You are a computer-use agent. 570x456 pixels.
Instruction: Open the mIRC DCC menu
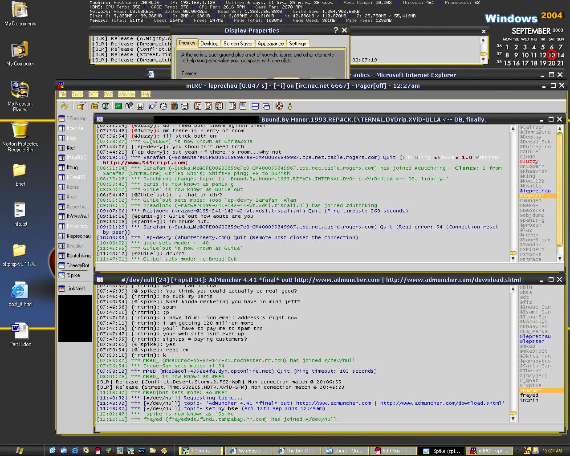(94, 94)
